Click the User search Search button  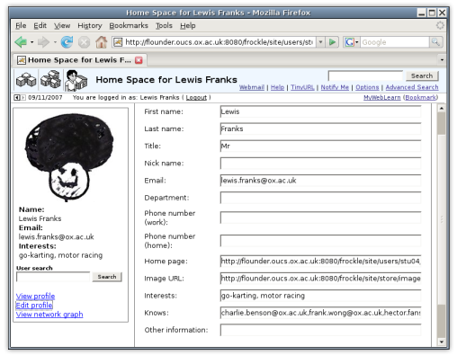[x=107, y=277]
